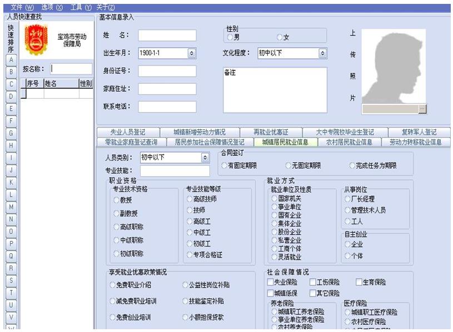
Task: Open the 再就业优惠证 tab
Action: pos(271,132)
